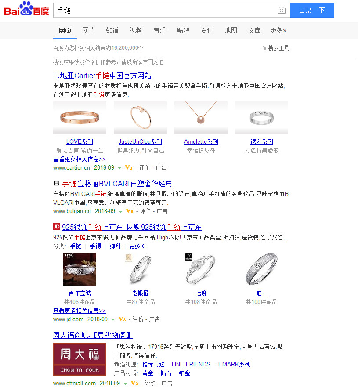Open 周大福商城-【思秋物语】 result
Screen dimensions: 358x391
pos(93,335)
